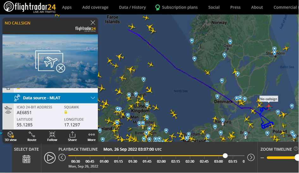The height and width of the screenshot is (173, 299).
Task: Step playback timeline forward
Action: click(251, 157)
